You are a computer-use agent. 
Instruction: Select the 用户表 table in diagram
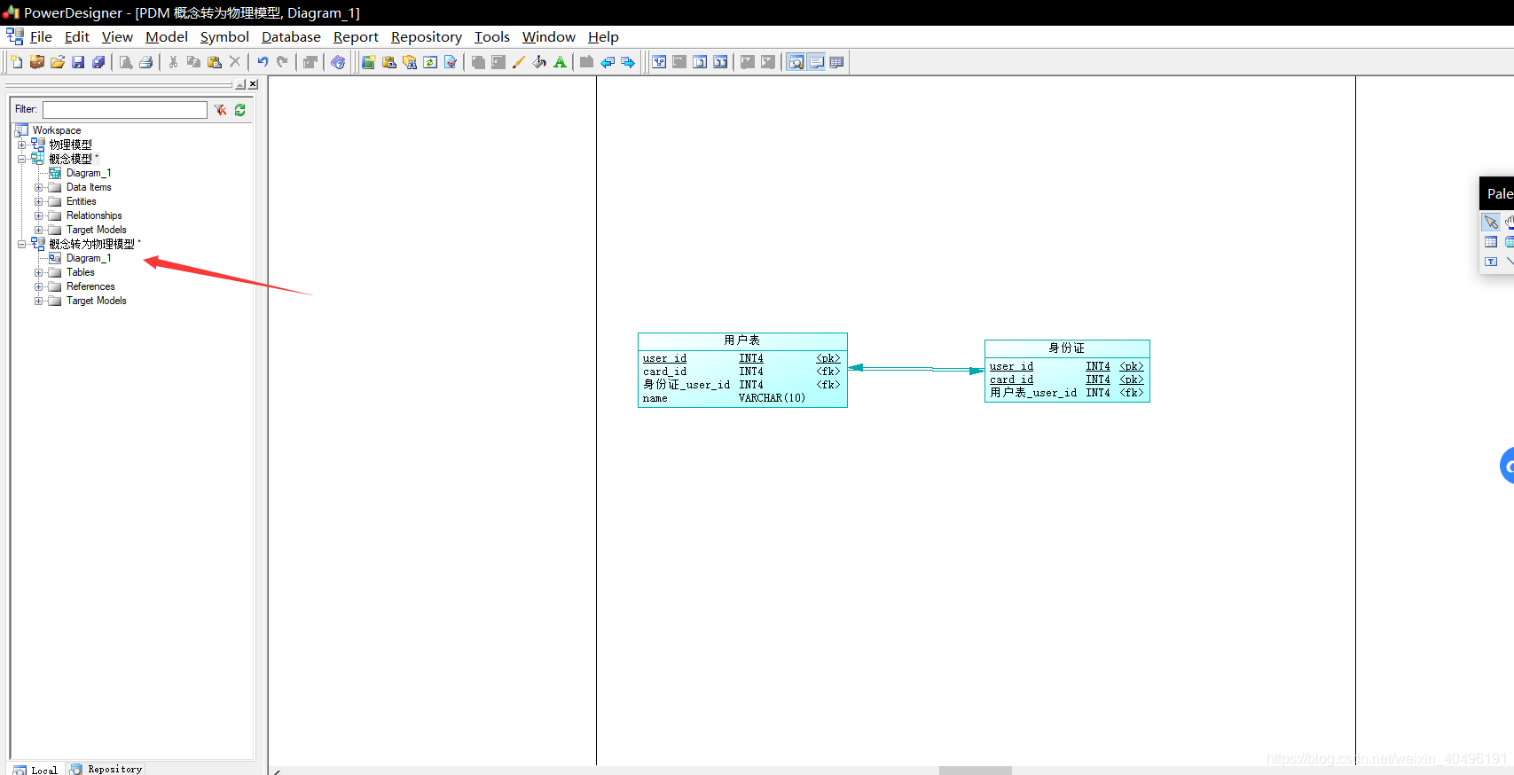point(742,371)
